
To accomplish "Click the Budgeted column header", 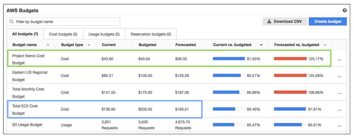I will click(147, 45).
